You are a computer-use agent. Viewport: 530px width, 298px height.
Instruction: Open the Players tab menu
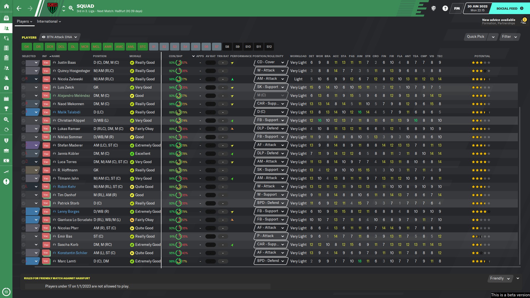(24, 22)
